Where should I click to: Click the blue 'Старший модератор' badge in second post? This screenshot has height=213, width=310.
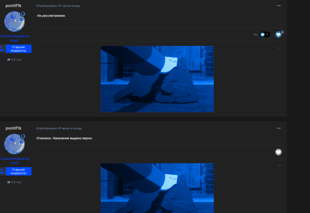point(18,171)
